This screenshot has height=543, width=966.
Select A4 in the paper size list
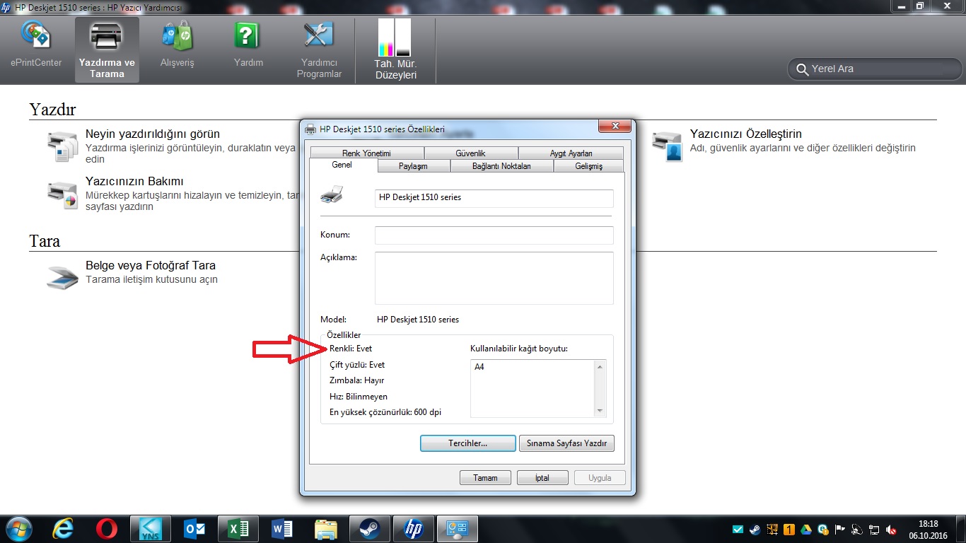click(x=479, y=367)
